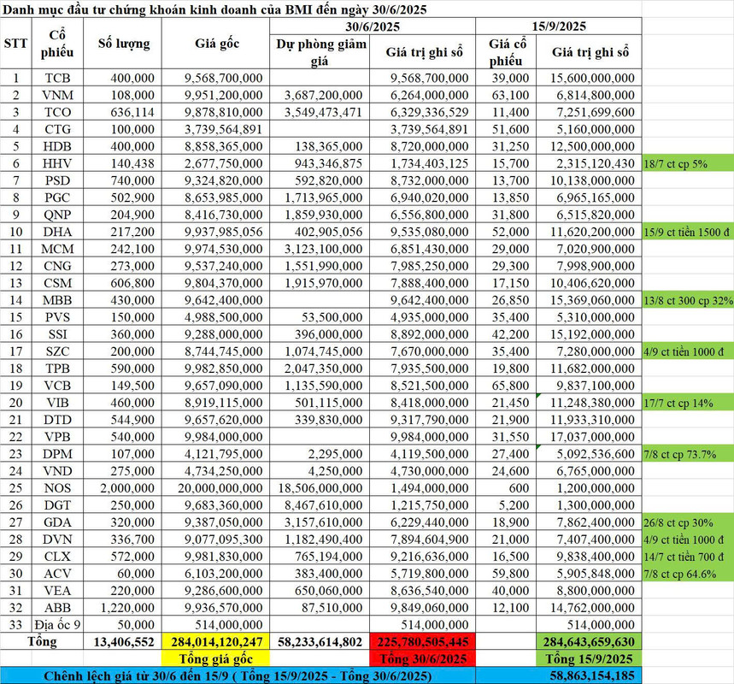Click the 'Địa ốc 9' row label

(x=57, y=625)
